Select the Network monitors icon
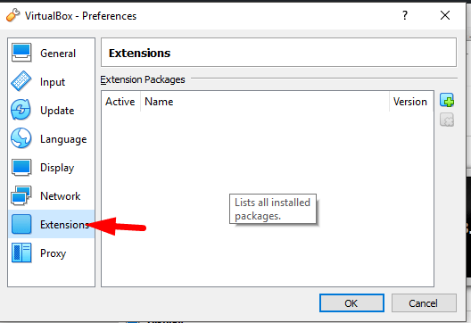 [x=21, y=195]
